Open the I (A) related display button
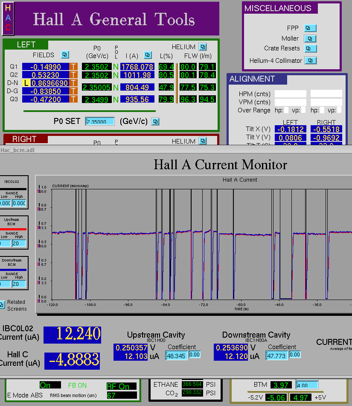This screenshot has height=406, width=352. (x=148, y=55)
